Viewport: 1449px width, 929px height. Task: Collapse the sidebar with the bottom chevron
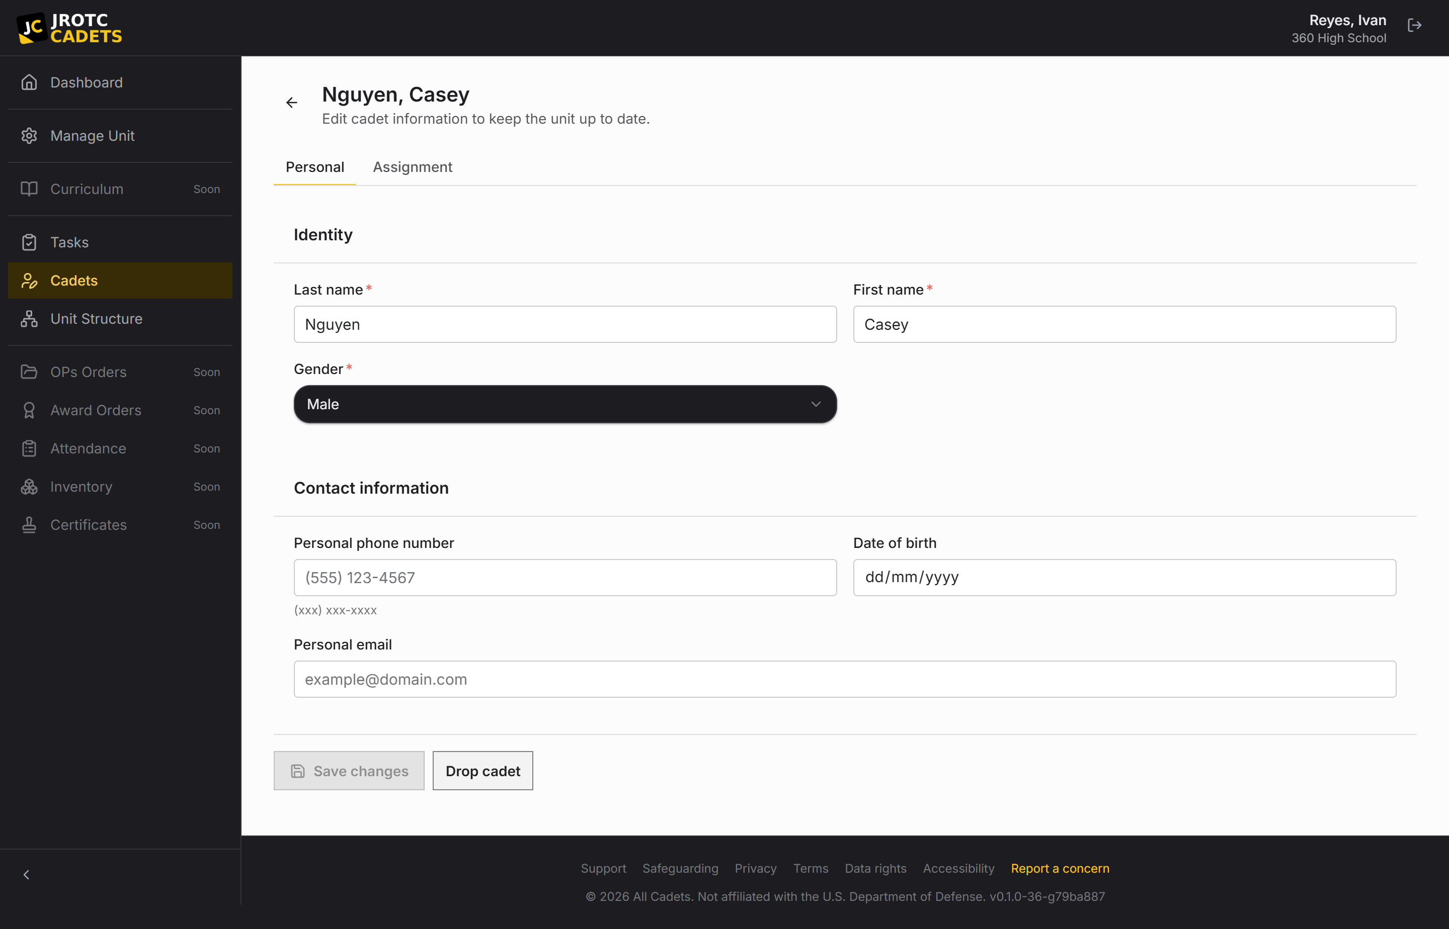click(x=27, y=875)
